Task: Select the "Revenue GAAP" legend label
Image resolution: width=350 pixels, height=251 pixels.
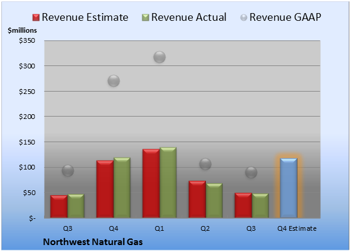Action: 285,17
